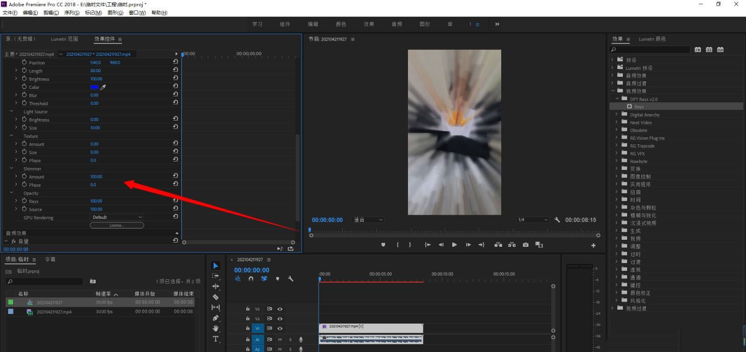
Task: Mark In point in program monitor
Action: point(397,245)
